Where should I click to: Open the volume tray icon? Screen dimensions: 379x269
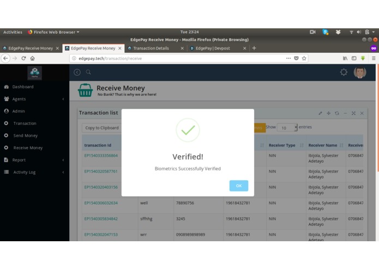(359, 32)
